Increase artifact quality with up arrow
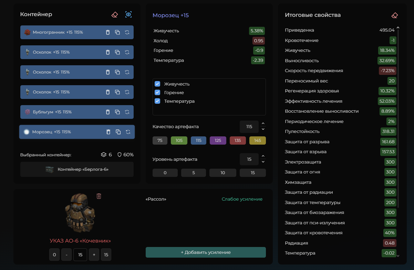Screen dimensions: 414x270 [x=263, y=124]
